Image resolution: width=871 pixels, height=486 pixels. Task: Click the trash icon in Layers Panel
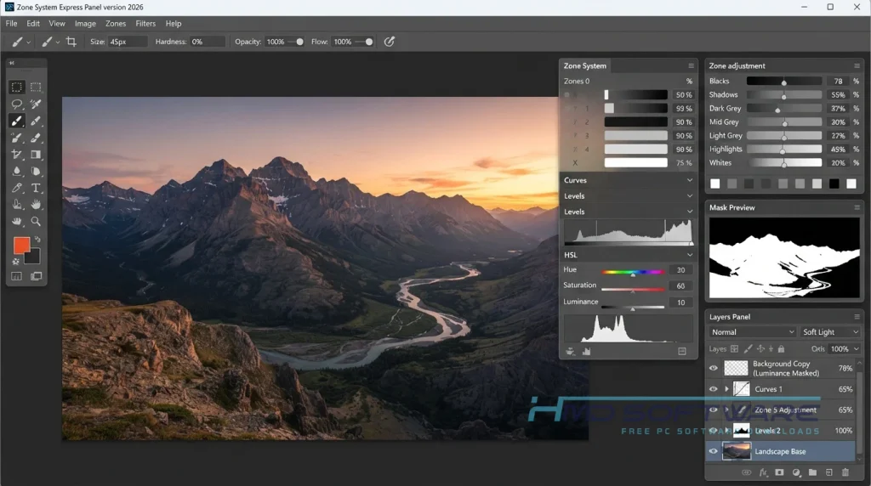click(x=845, y=472)
